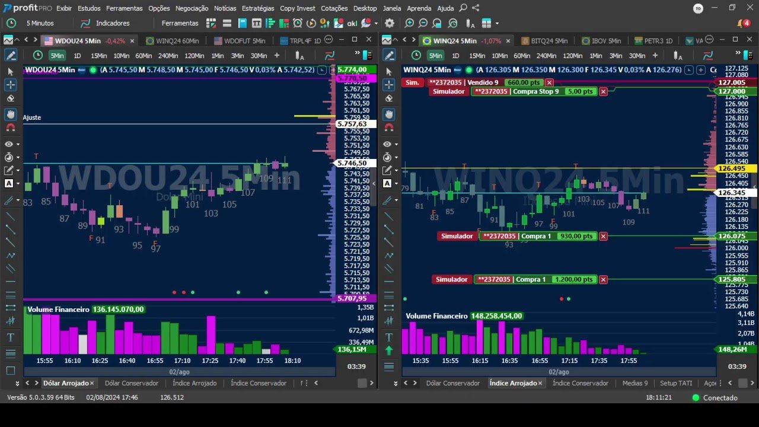The height and width of the screenshot is (427, 759).
Task: Click the zoom out magnifier icon
Action: point(423,23)
